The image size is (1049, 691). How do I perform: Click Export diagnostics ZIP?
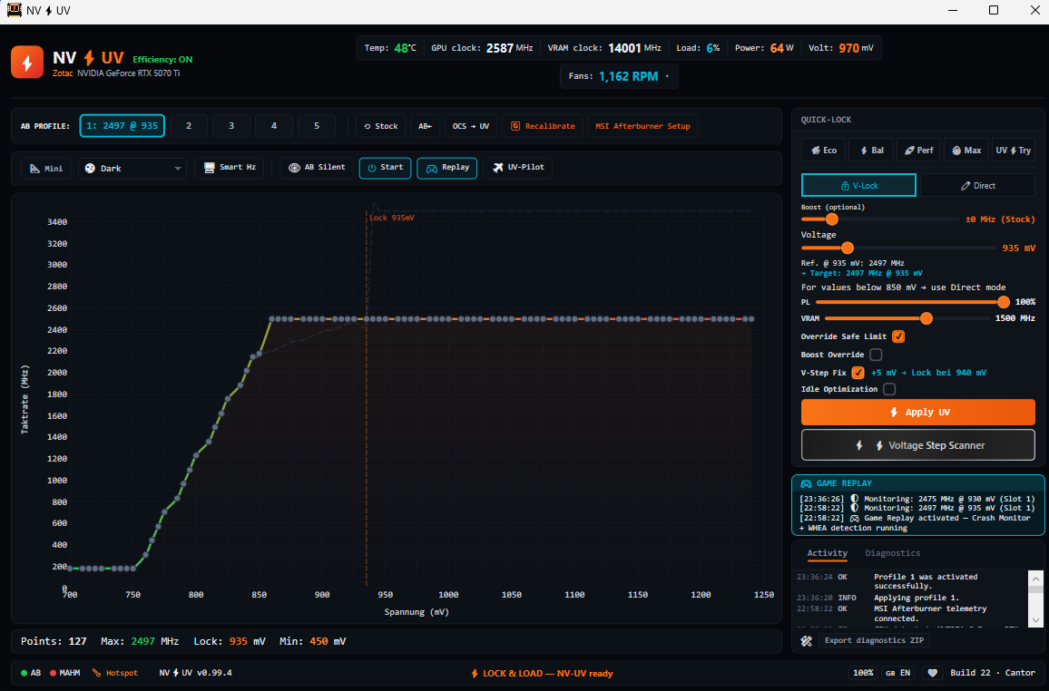pos(874,641)
